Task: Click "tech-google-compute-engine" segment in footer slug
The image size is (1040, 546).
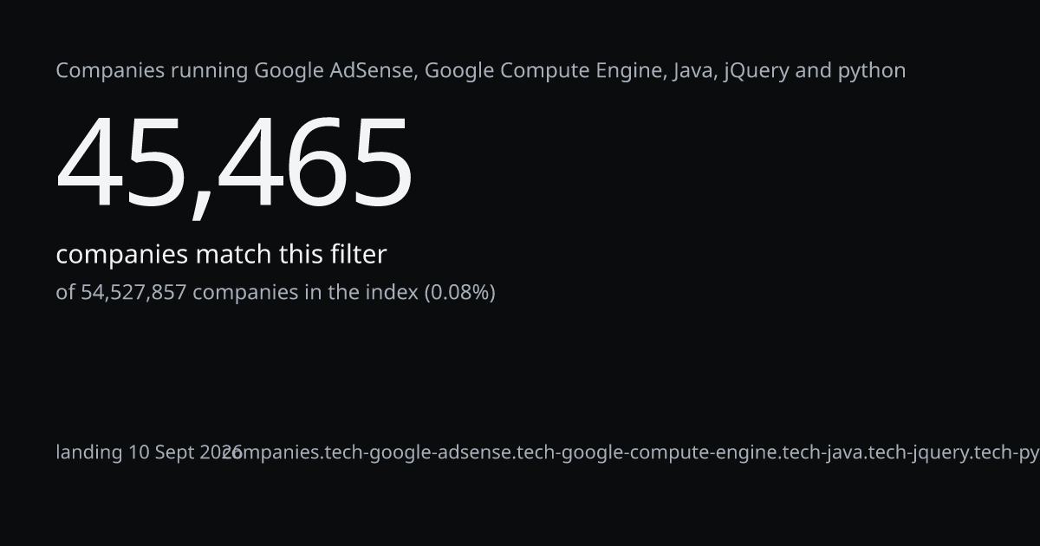Action: (647, 452)
